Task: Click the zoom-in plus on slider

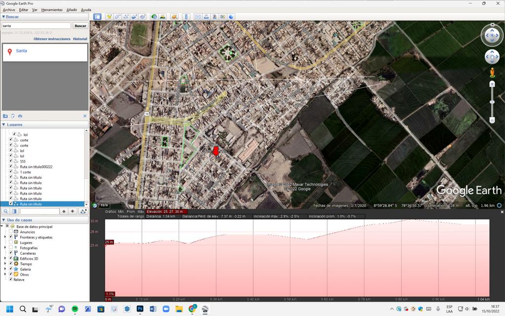Action: pos(492,84)
